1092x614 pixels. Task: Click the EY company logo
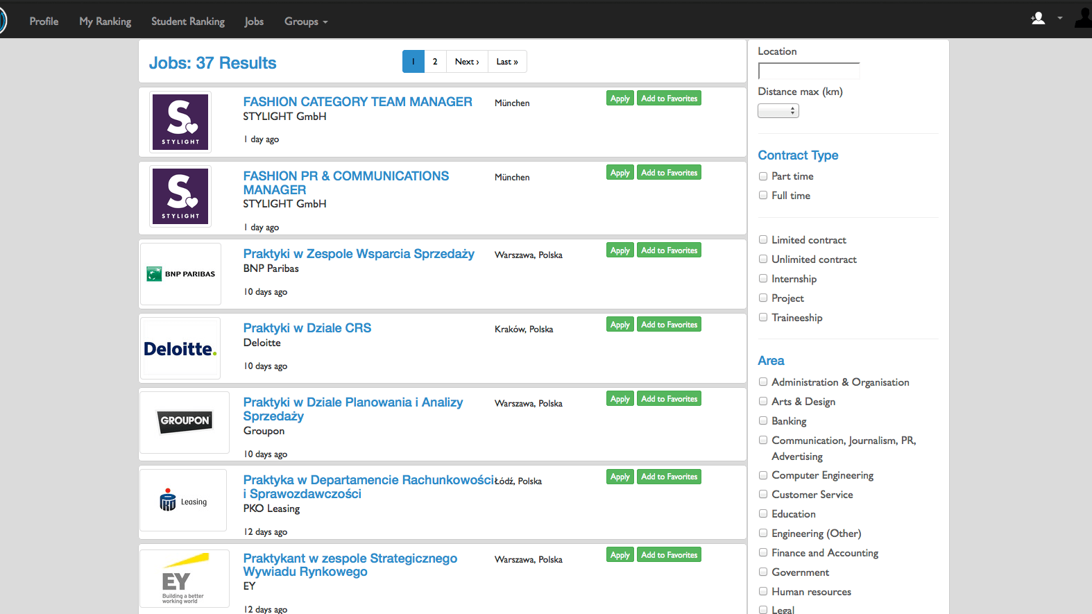click(x=185, y=579)
